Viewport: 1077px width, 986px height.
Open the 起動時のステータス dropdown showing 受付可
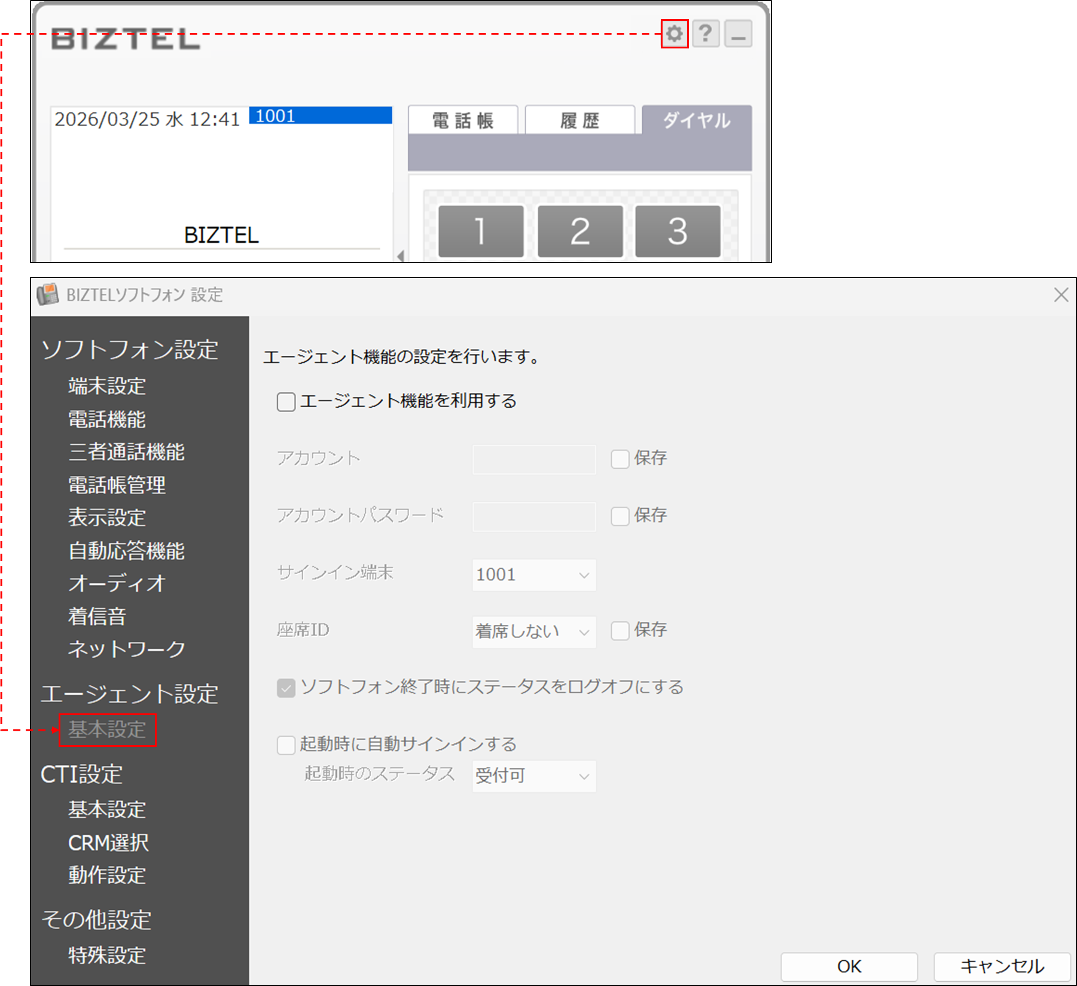click(533, 776)
